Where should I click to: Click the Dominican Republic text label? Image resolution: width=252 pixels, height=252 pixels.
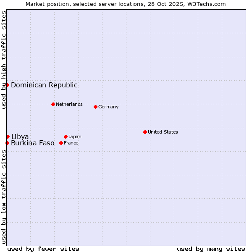(44, 85)
